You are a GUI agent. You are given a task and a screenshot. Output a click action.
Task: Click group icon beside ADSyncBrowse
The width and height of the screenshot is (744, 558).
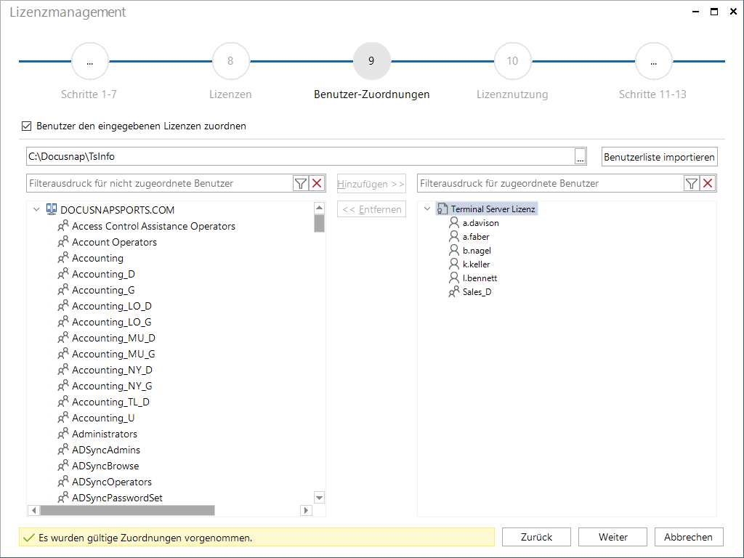[x=63, y=466]
